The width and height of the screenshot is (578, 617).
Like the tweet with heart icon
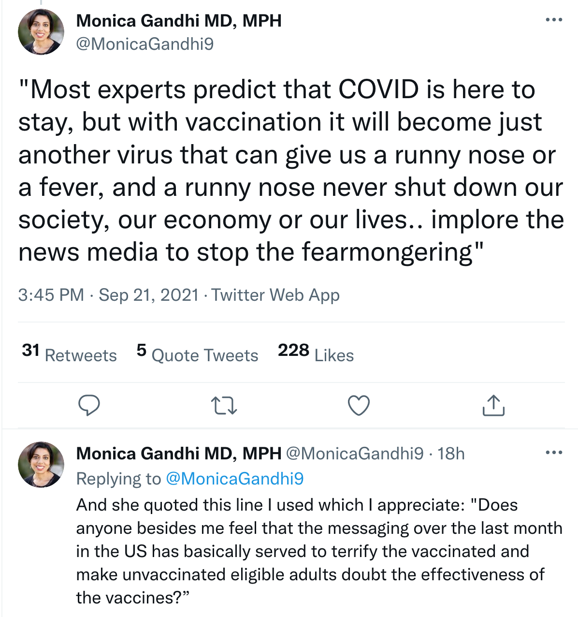click(359, 405)
